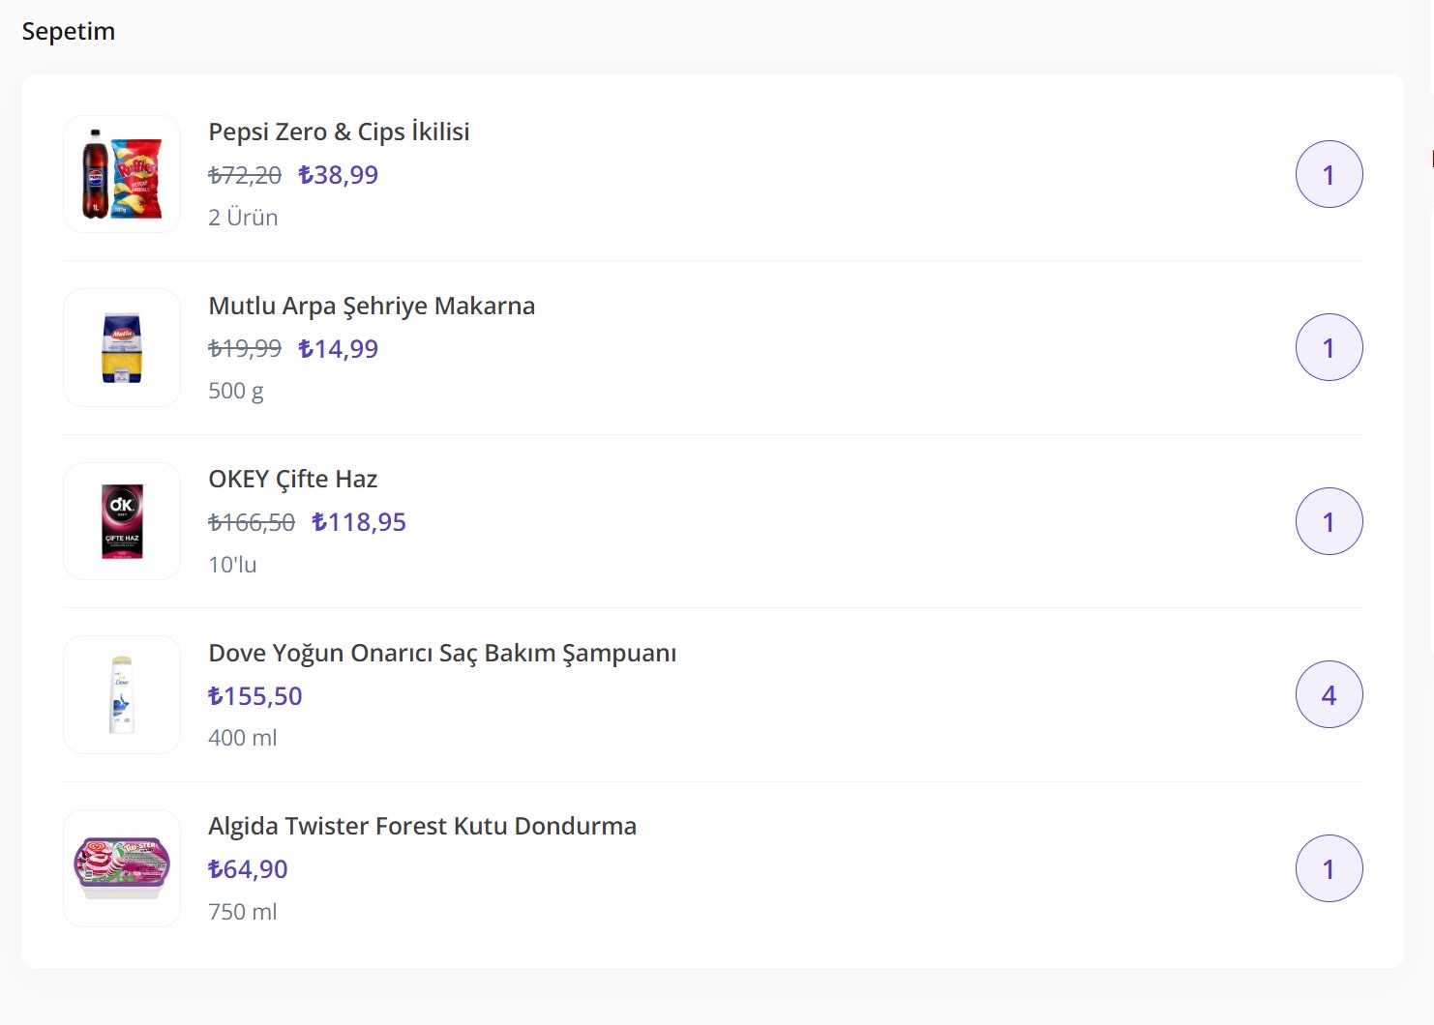Click the OKEY Çifte Haz product image
The height and width of the screenshot is (1025, 1434).
(122, 521)
